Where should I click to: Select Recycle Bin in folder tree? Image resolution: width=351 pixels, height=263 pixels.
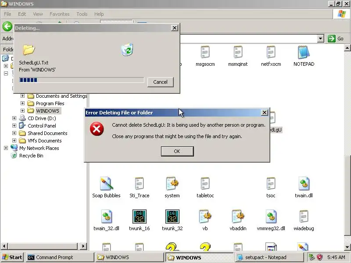point(31,156)
